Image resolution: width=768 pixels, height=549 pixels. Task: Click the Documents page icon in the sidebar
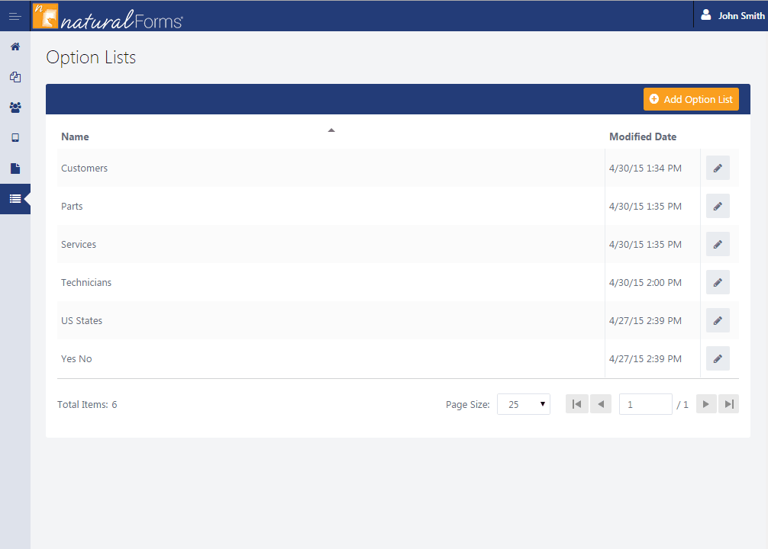[x=15, y=168]
